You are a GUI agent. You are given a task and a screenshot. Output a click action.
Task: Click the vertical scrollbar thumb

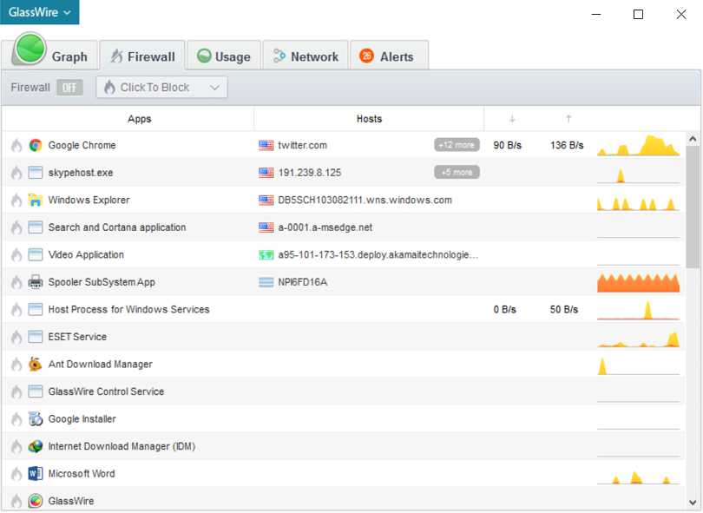coord(693,208)
